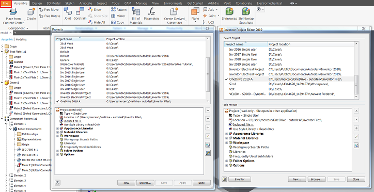Click the UCS icon
Image resolution: width=374 pixels, height=192 pixels.
click(x=205, y=22)
